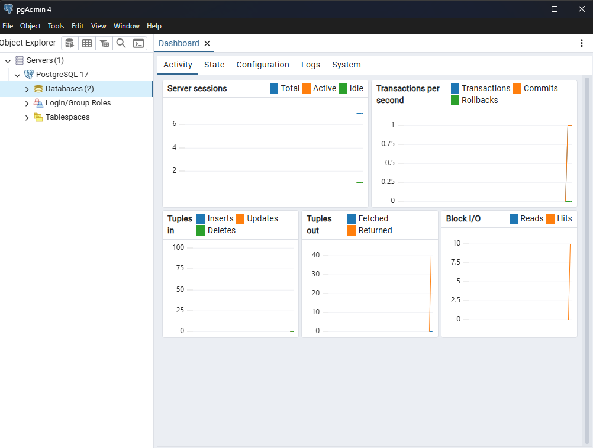Click the Tuples in chart title

click(180, 224)
